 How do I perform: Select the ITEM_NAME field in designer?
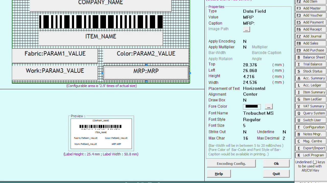pyautogui.click(x=101, y=38)
